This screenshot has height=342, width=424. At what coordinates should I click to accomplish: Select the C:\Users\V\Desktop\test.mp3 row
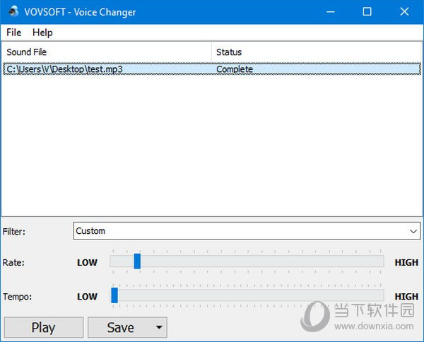click(x=212, y=69)
